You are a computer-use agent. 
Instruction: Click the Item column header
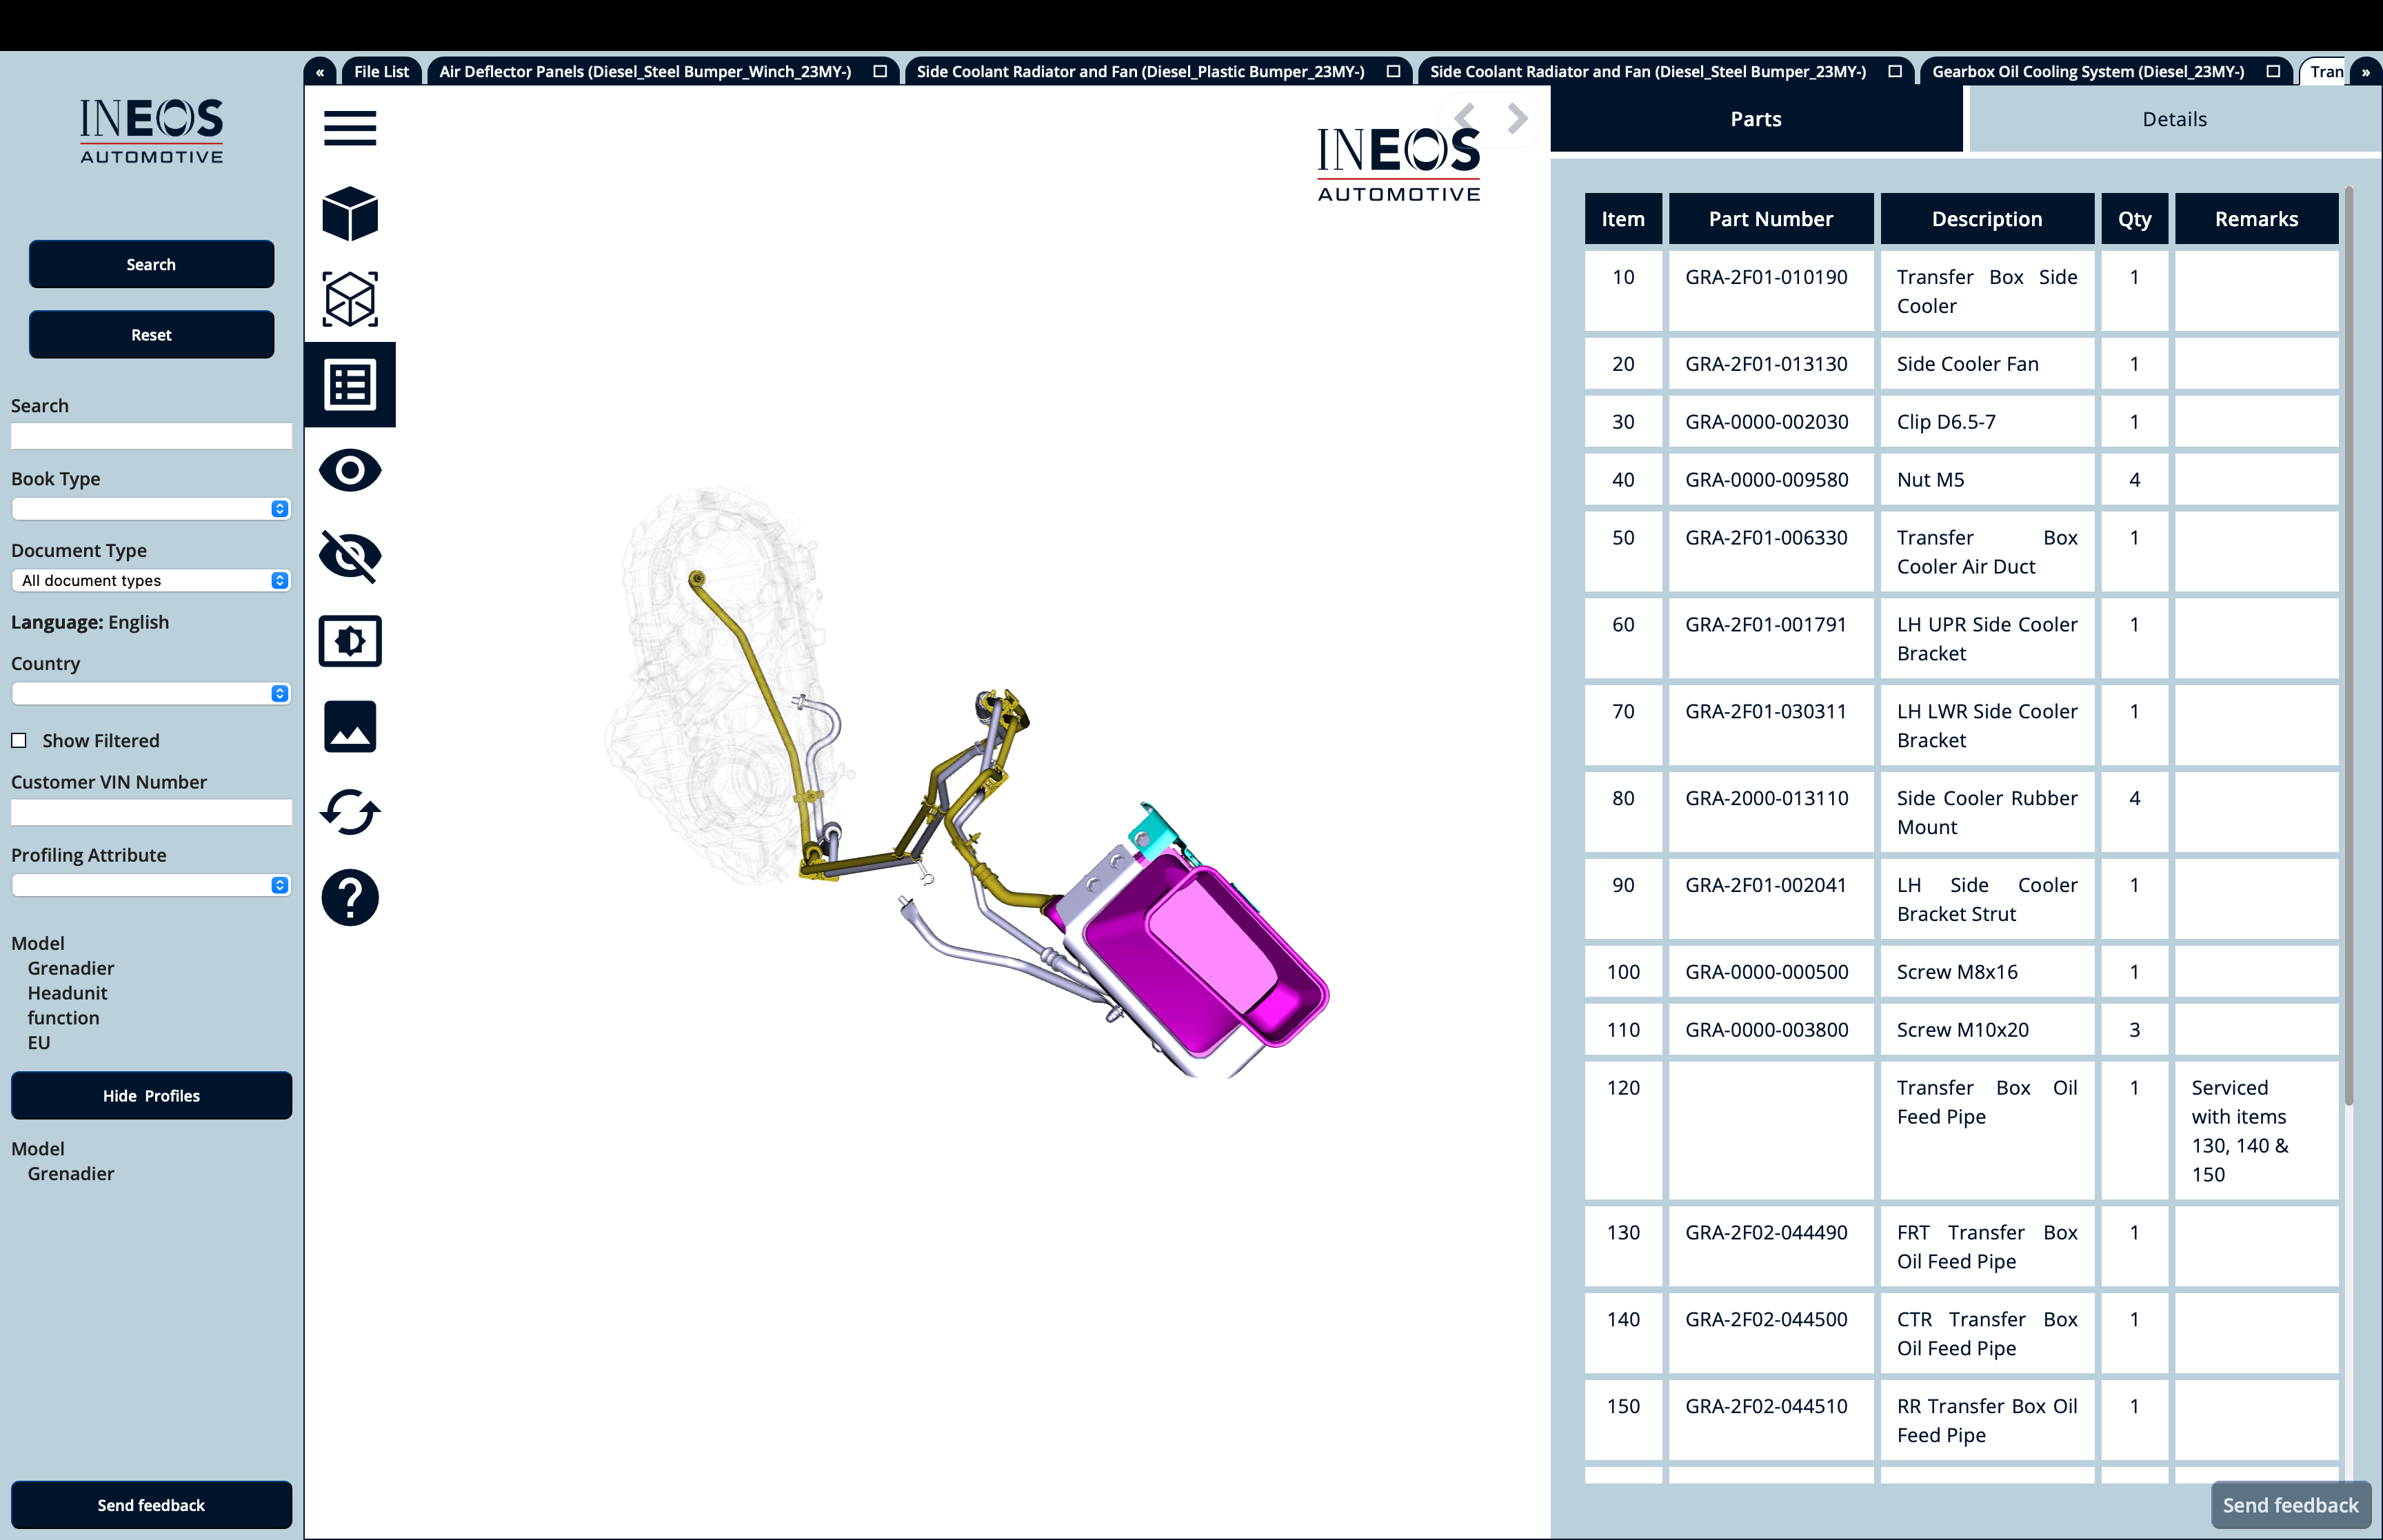(x=1623, y=219)
